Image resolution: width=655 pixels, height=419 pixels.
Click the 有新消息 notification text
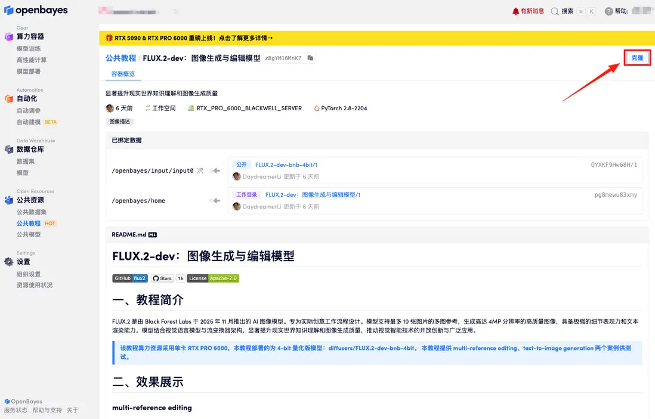[x=532, y=11]
